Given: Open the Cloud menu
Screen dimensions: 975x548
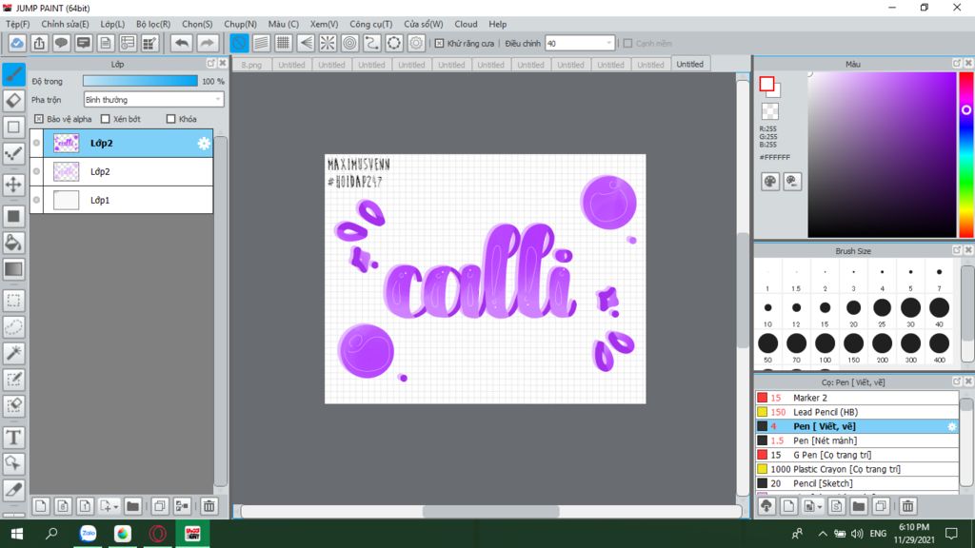Looking at the screenshot, I should tap(466, 24).
